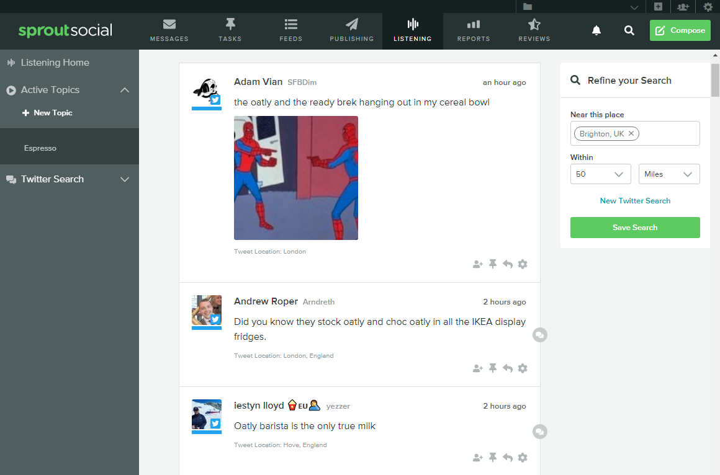Click the plus box icon in top bar
Viewport: 720px width, 475px height.
coord(658,6)
